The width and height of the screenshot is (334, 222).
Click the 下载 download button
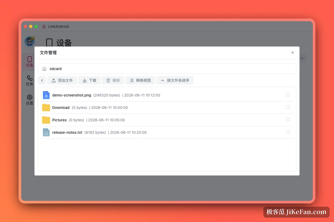(89, 80)
